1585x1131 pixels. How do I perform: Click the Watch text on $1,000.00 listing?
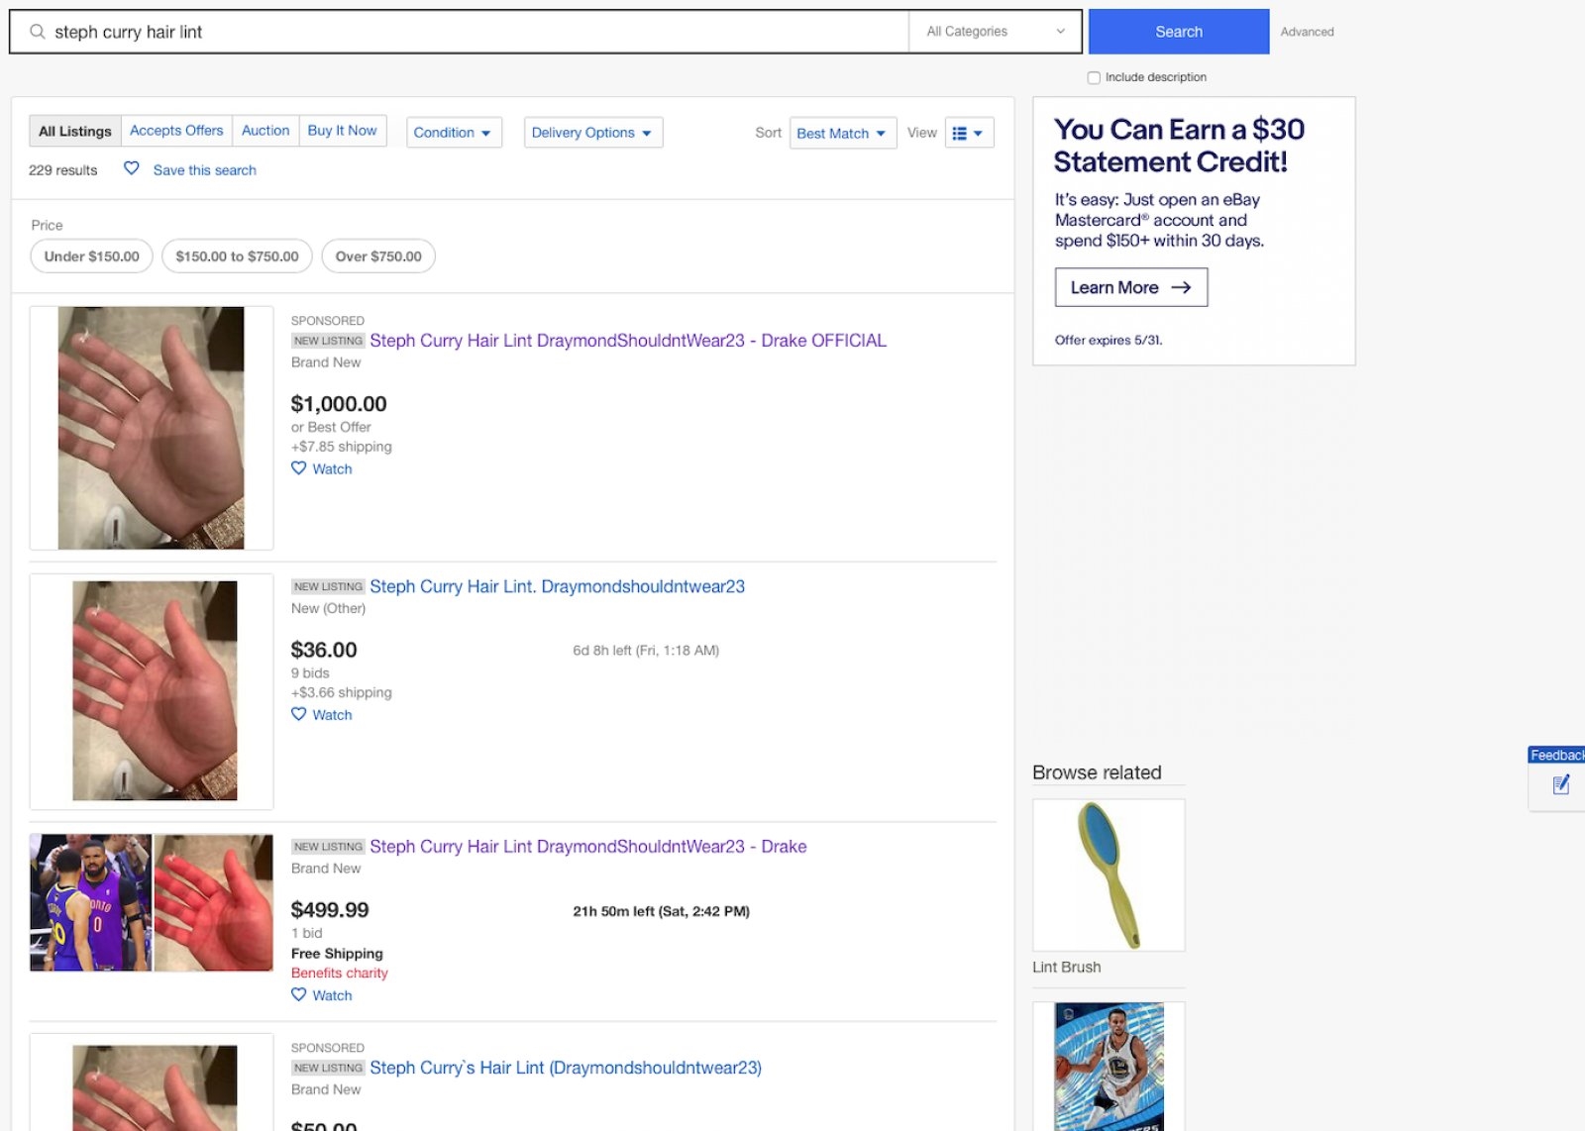pyautogui.click(x=332, y=469)
